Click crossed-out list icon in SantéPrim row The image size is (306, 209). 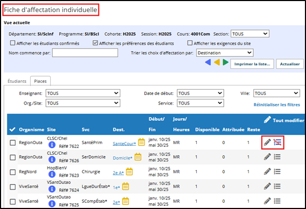pos(278,142)
